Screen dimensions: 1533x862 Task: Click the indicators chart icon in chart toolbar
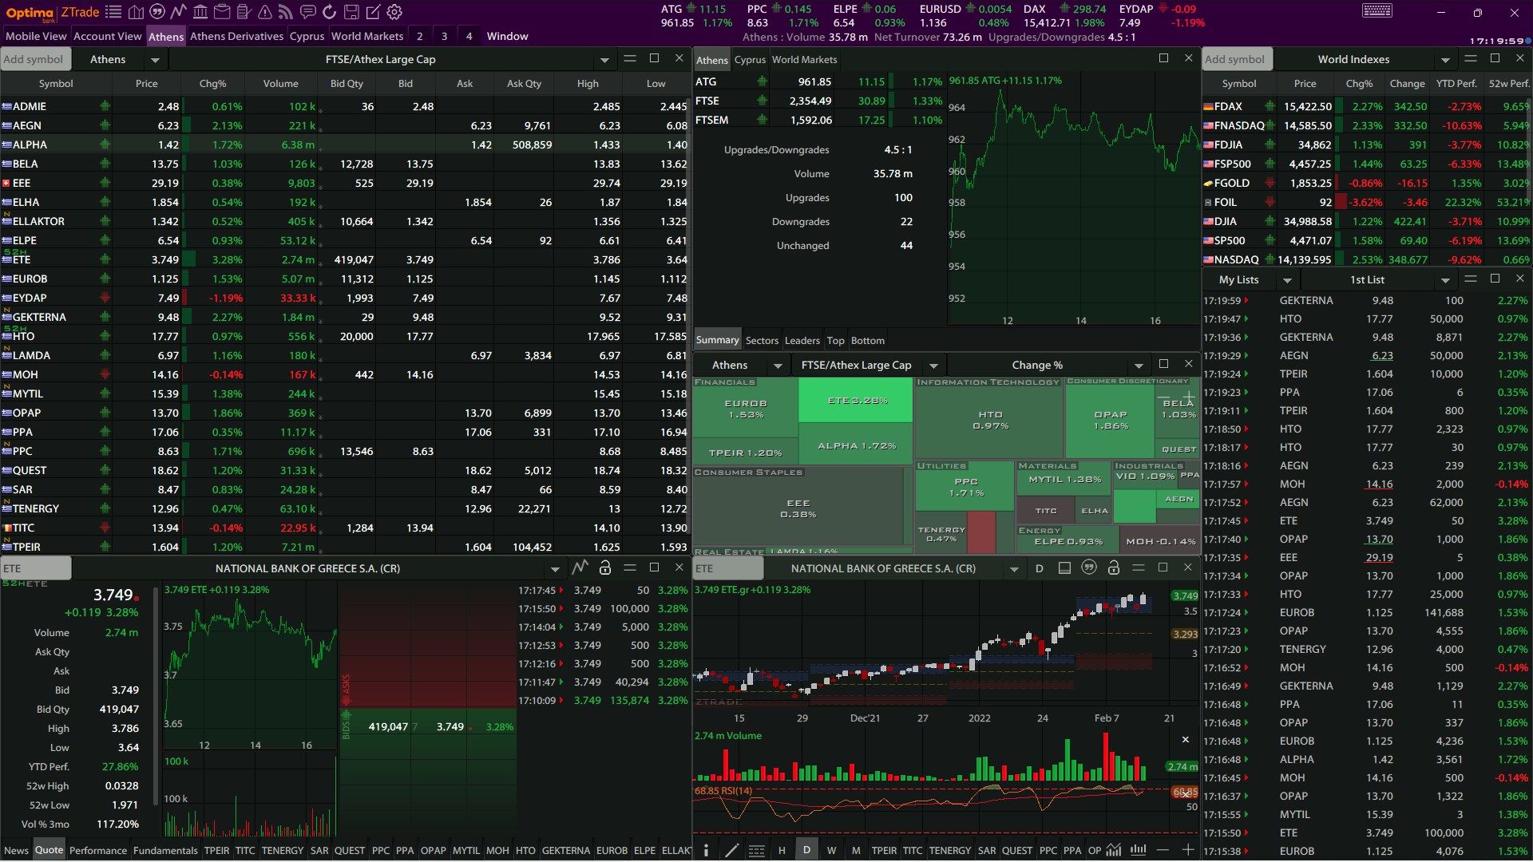click(x=1114, y=850)
